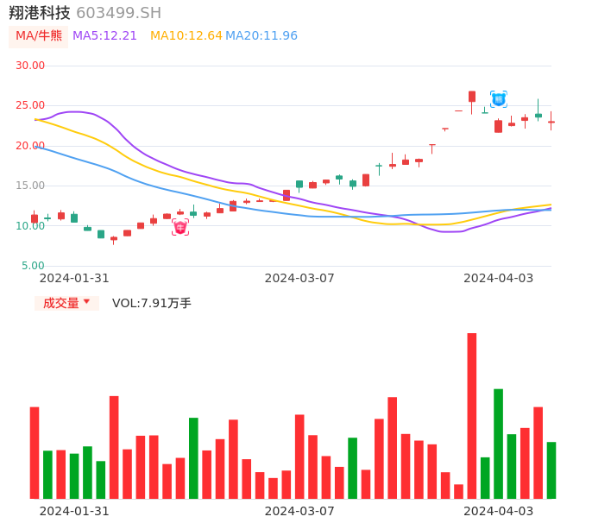Click the 2024-03-07 date on price chart
This screenshot has height=523, width=592.
click(x=299, y=278)
